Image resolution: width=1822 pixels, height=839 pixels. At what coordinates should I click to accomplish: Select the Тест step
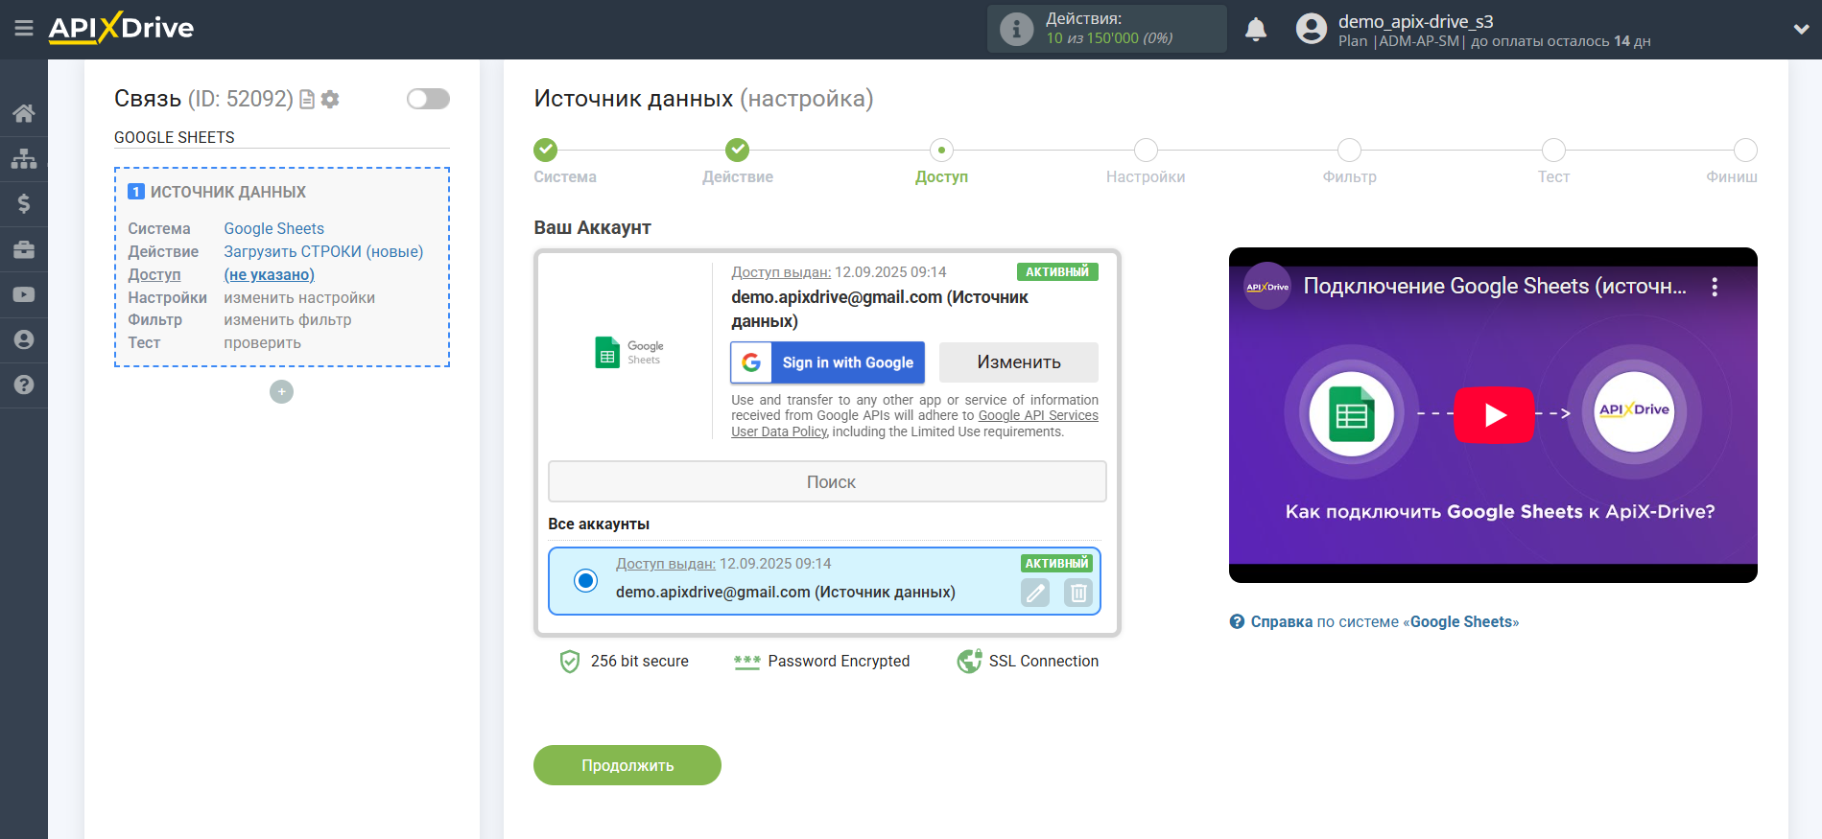pos(1553,150)
